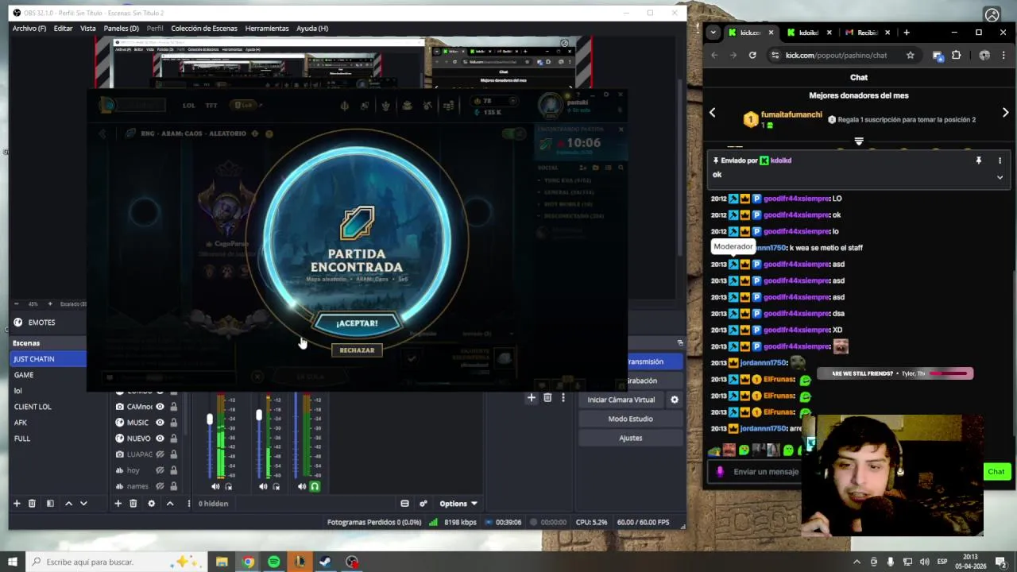Remove the selected scene with the trash icon
The width and height of the screenshot is (1017, 572).
(32, 503)
